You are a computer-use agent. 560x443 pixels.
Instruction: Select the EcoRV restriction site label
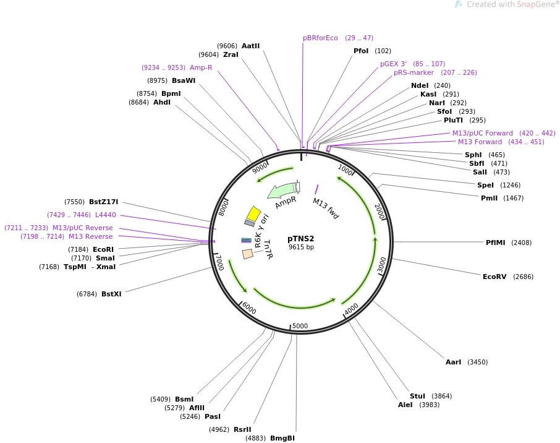point(494,277)
